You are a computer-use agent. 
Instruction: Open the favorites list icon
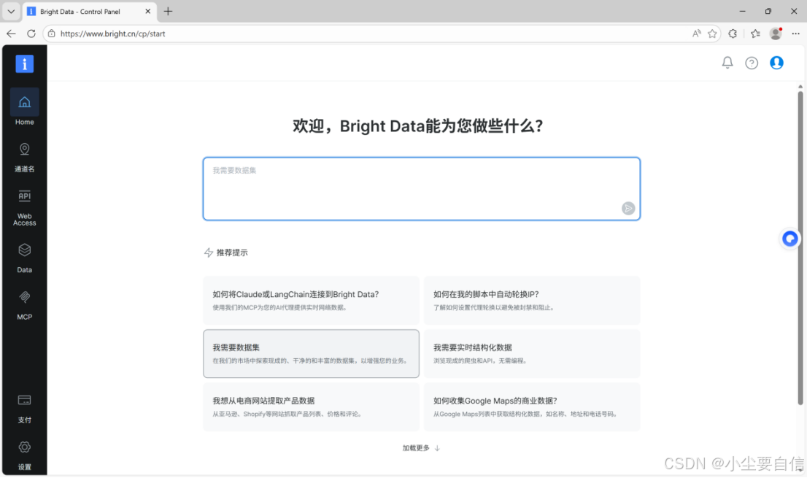[755, 34]
